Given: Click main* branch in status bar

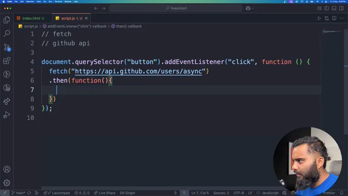Looking at the screenshot, I should click(18, 193).
